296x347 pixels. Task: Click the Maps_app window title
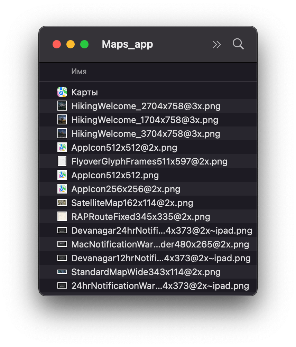[127, 44]
